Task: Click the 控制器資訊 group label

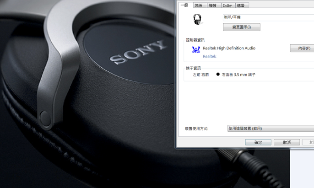Action: tap(195, 40)
